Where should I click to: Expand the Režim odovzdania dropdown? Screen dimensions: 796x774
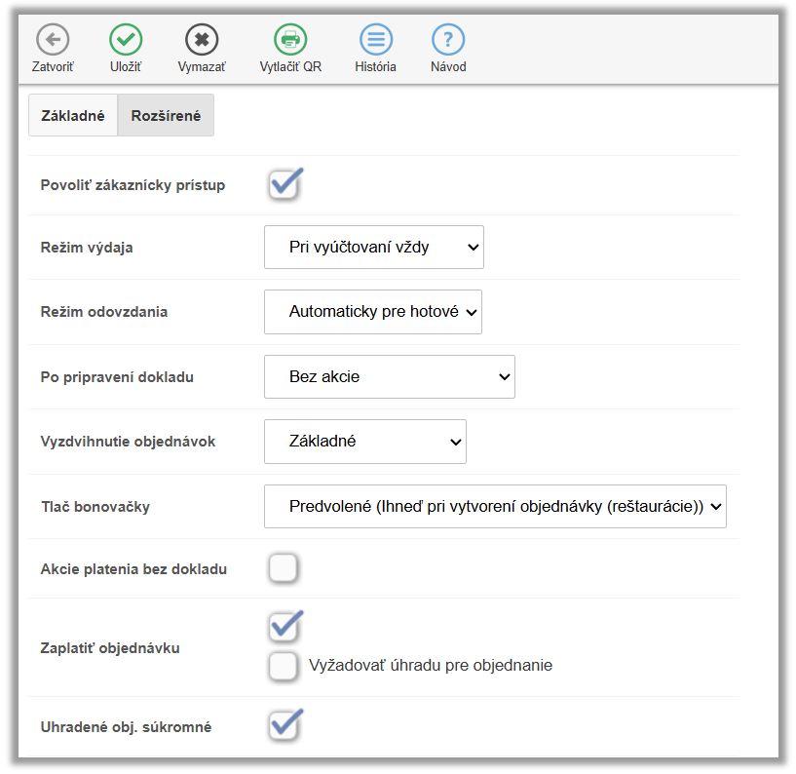[x=372, y=312]
